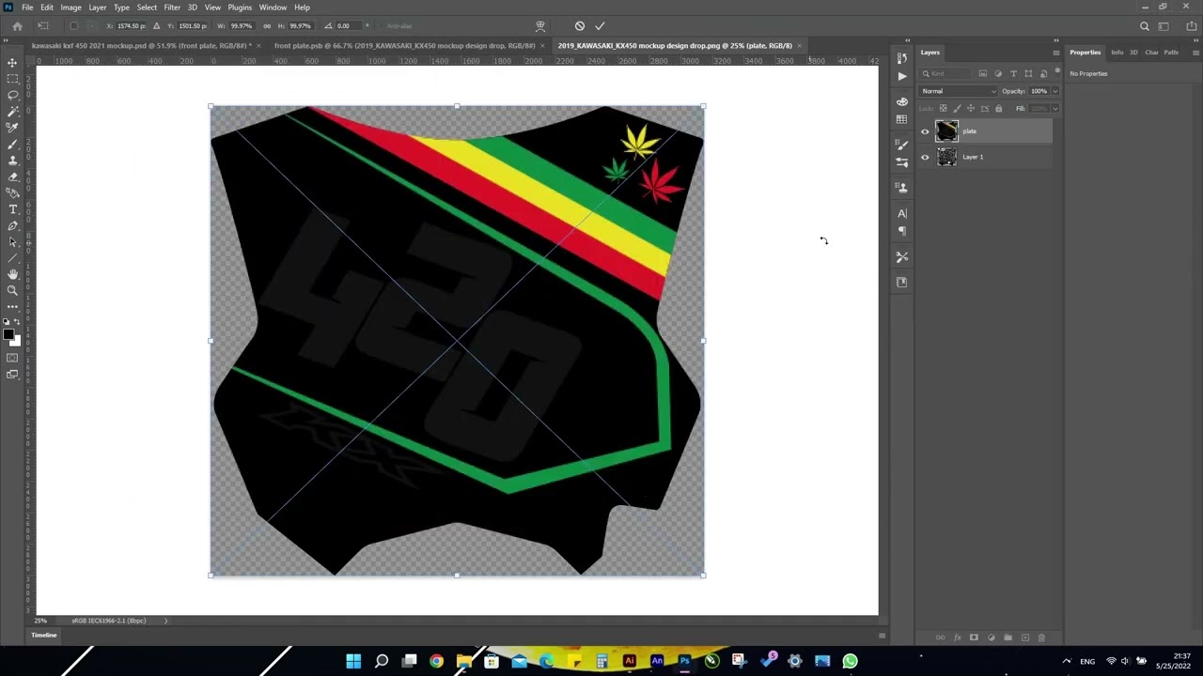Open the Color panel palette icon
Viewport: 1203px width, 676px height.
point(902,101)
